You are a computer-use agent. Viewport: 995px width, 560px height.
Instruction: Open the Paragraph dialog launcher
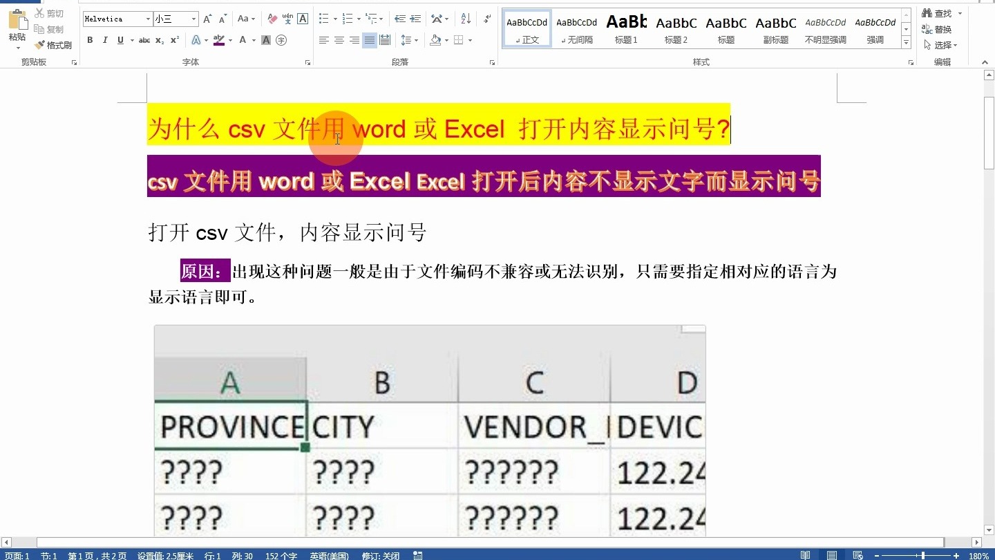tap(492, 62)
